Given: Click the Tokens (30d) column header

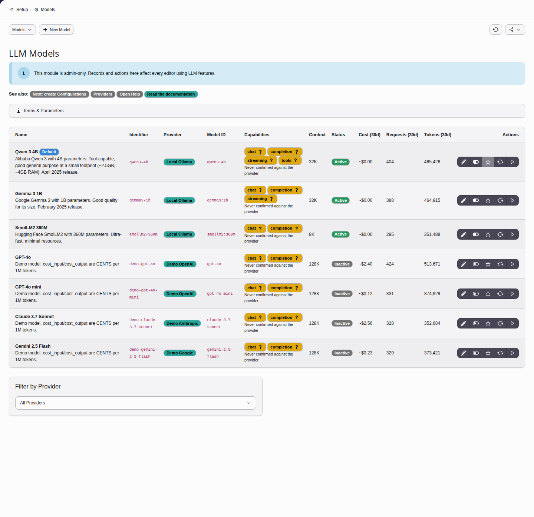Looking at the screenshot, I should tap(438, 135).
